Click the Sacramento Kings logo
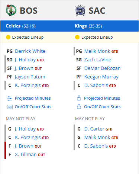 click(80, 11)
